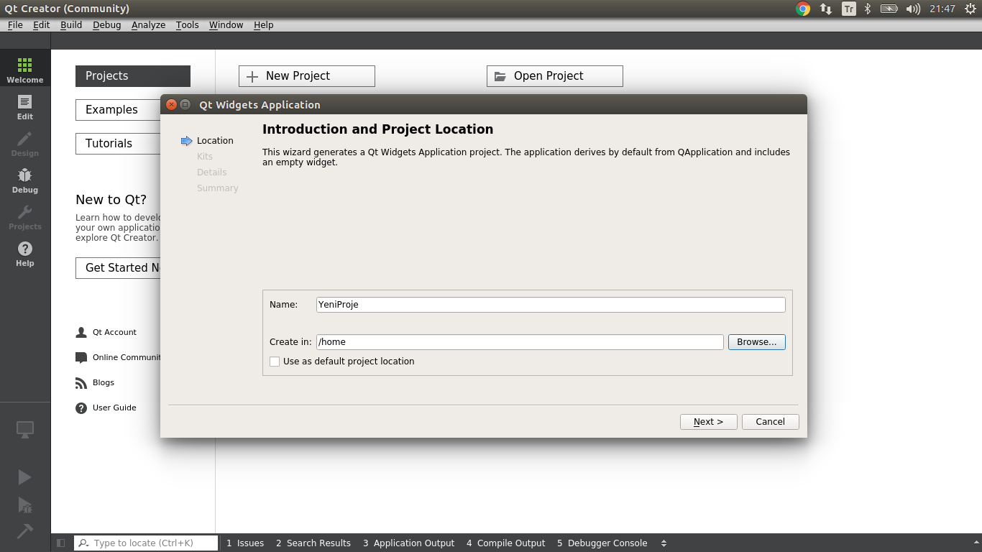Open the system gear menu

(x=970, y=9)
